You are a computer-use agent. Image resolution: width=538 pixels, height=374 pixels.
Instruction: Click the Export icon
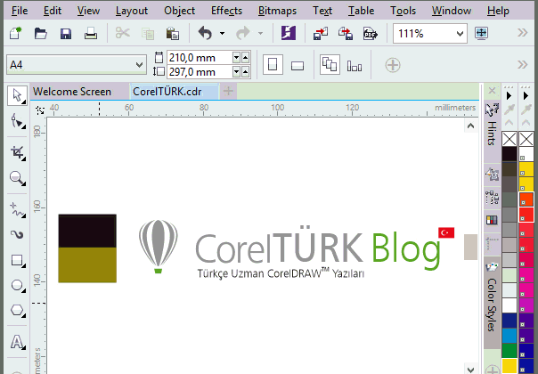(346, 33)
